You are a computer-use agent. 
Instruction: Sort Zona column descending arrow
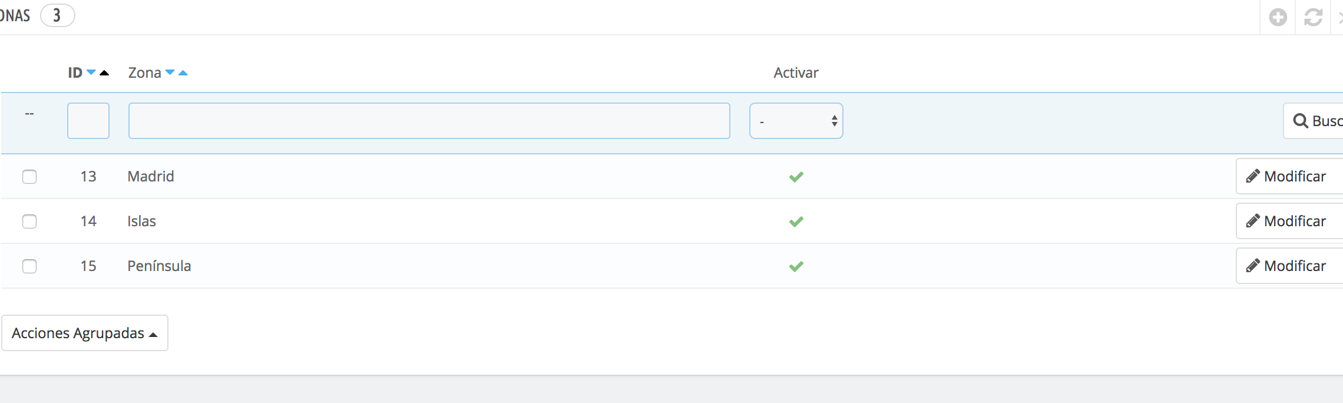170,72
